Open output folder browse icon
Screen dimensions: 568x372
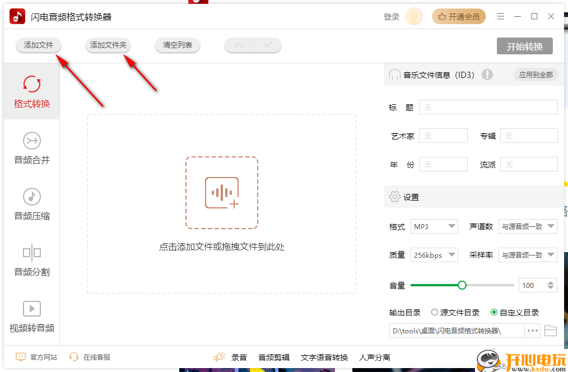tap(550, 331)
